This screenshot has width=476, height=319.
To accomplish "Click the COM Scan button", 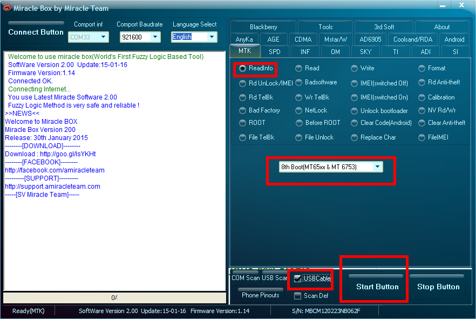I will (x=246, y=278).
